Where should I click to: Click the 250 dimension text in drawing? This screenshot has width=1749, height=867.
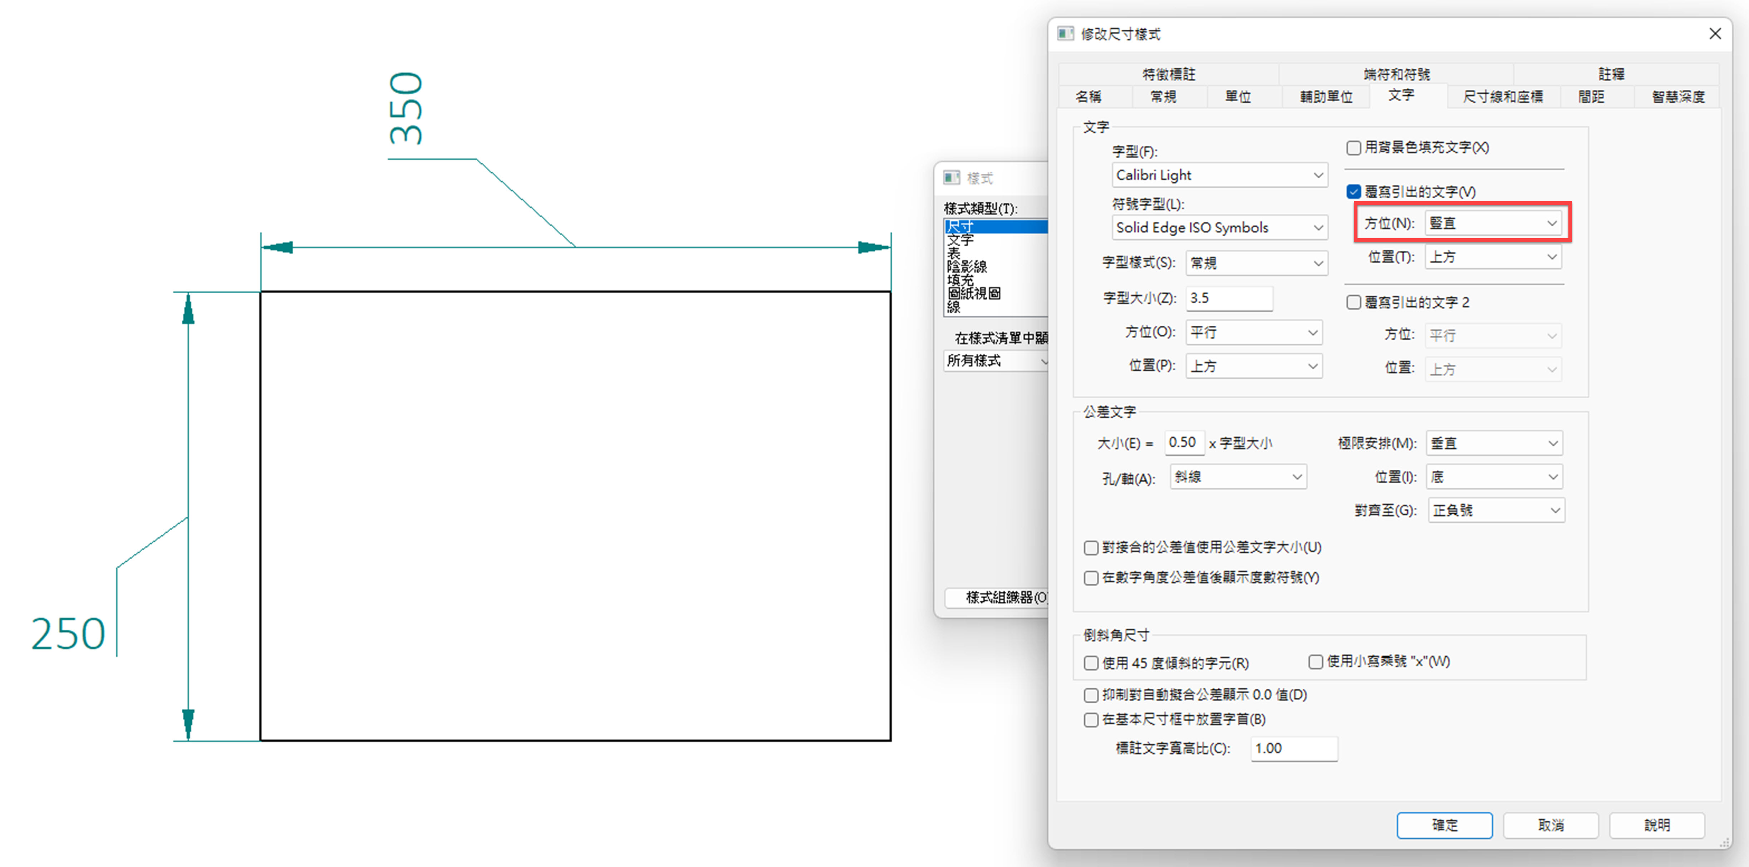pyautogui.click(x=69, y=634)
